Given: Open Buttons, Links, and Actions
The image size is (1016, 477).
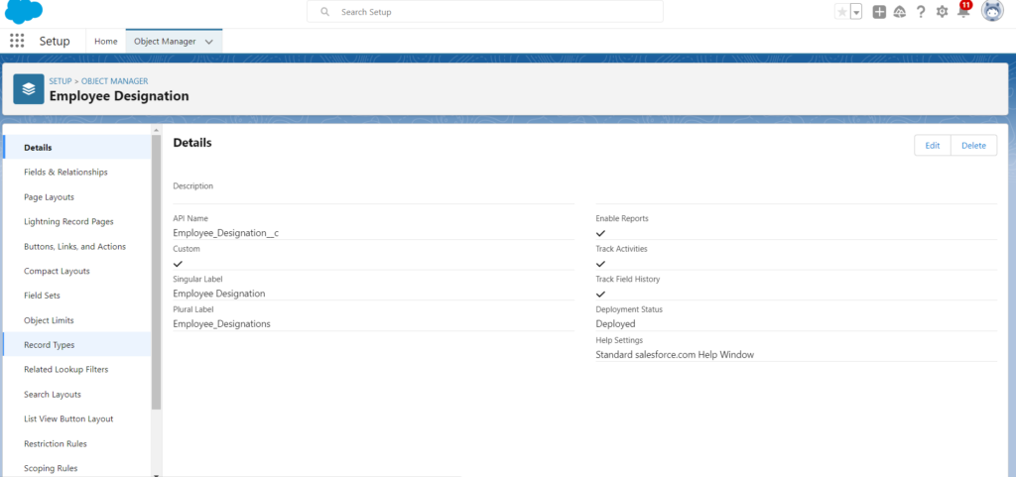Looking at the screenshot, I should point(77,247).
